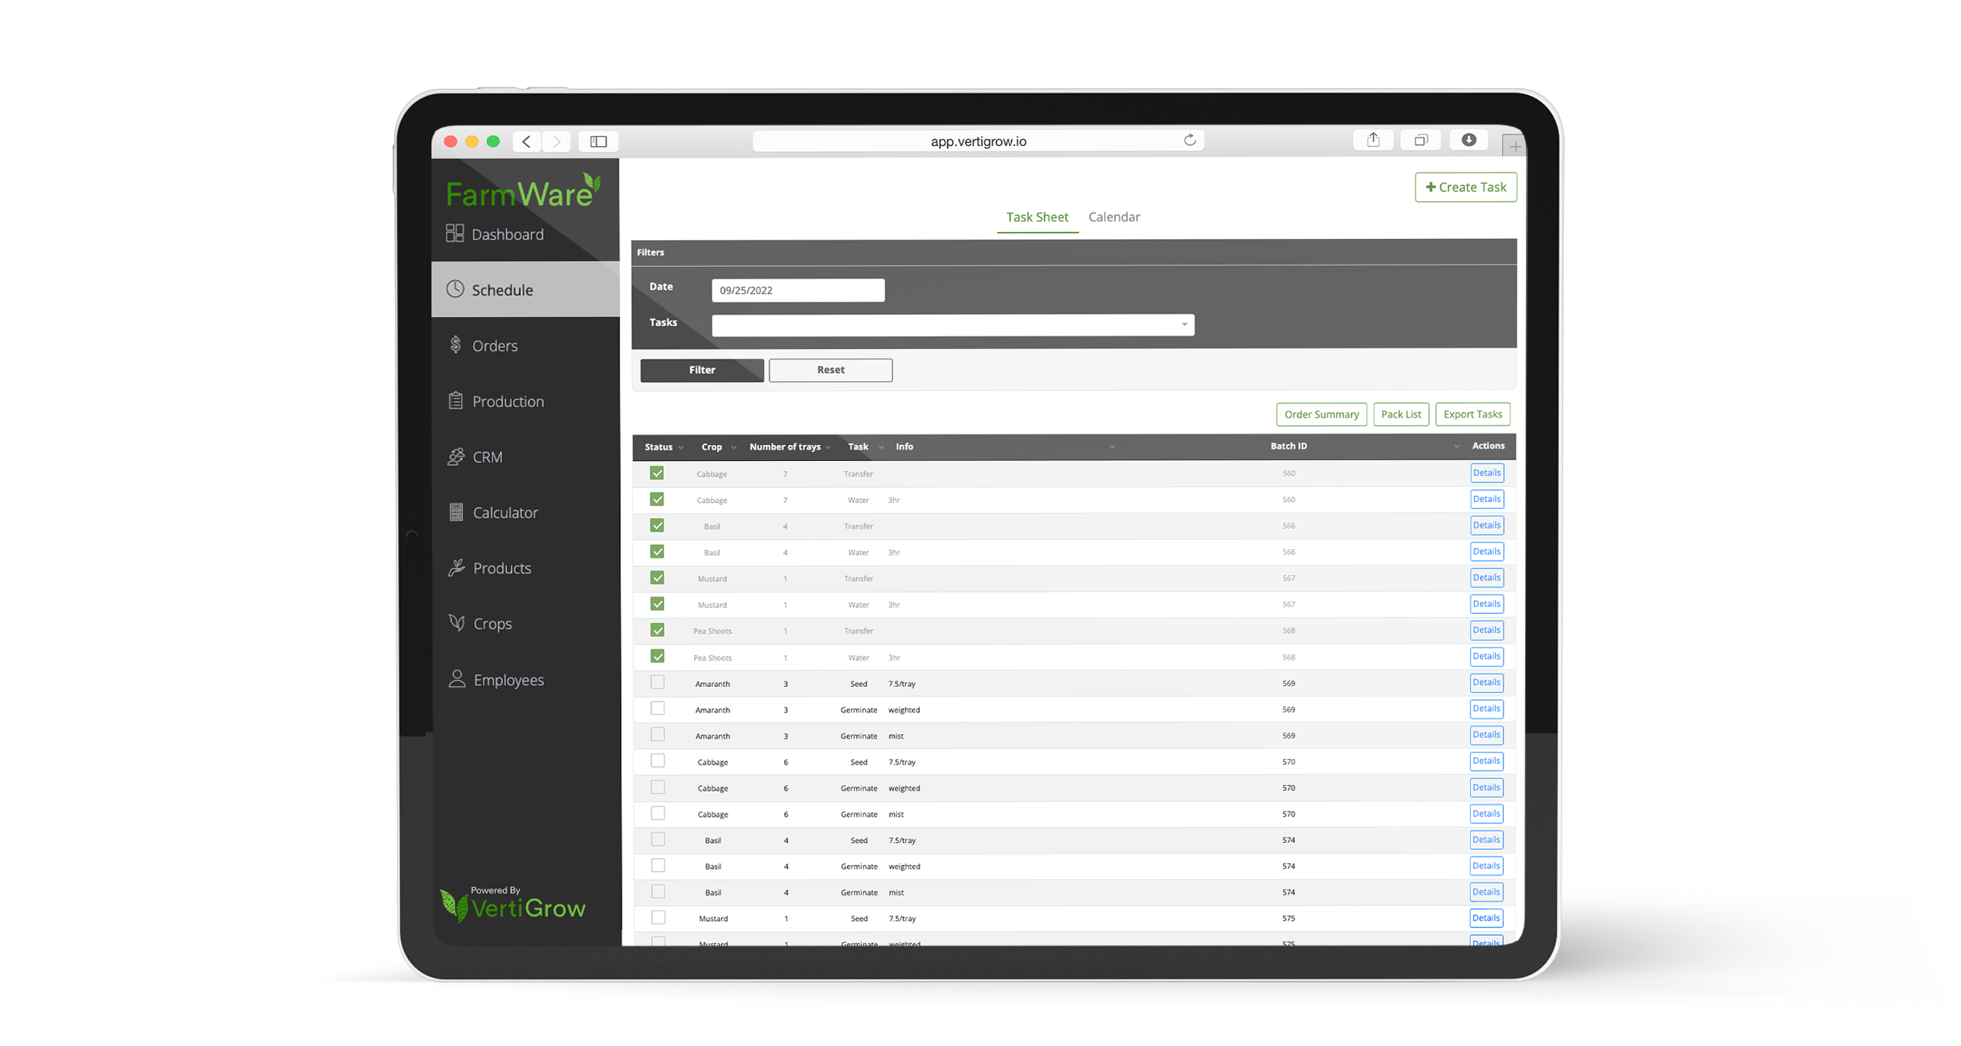
Task: Open Details for Pea Shoots Water task
Action: tap(1486, 656)
